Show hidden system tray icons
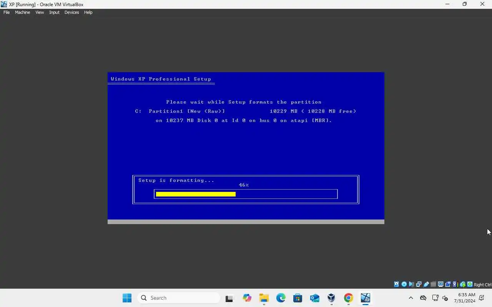The image size is (492, 307). (x=411, y=298)
